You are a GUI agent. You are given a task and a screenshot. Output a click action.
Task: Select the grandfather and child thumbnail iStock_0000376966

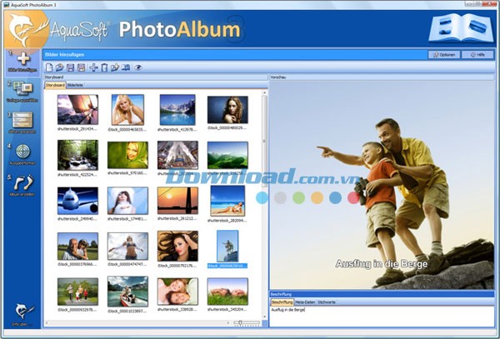77,246
